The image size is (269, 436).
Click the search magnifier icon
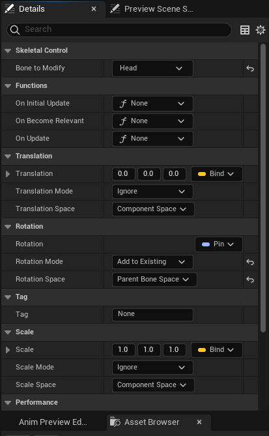click(15, 30)
